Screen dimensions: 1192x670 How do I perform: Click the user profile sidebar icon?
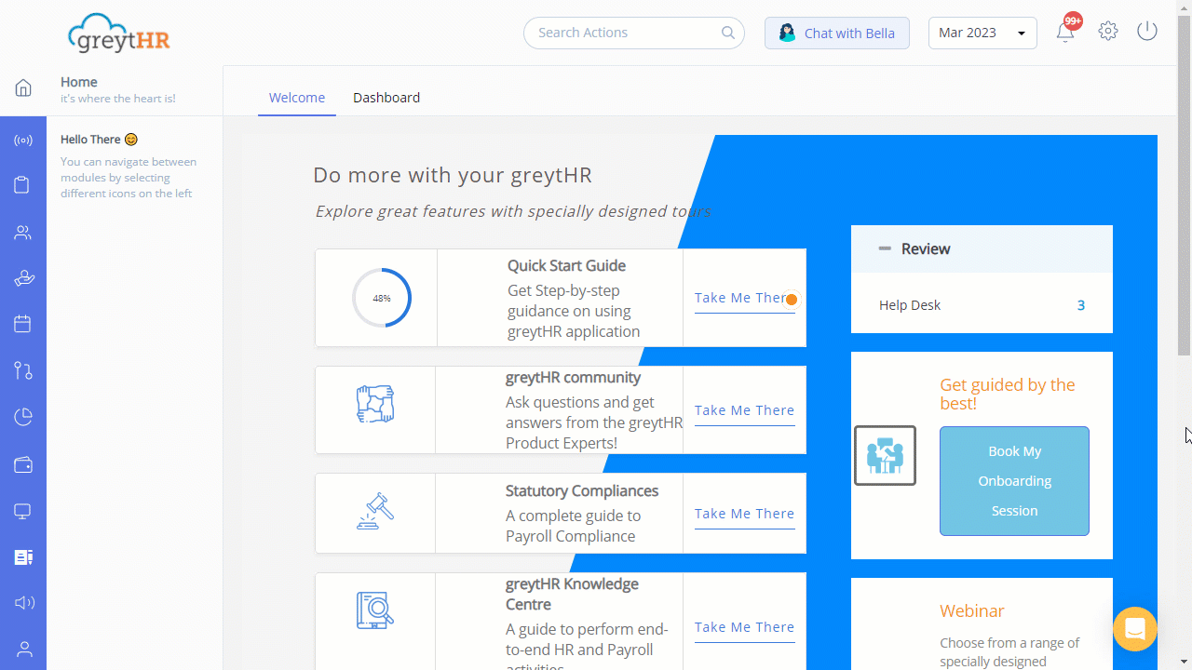(x=23, y=649)
